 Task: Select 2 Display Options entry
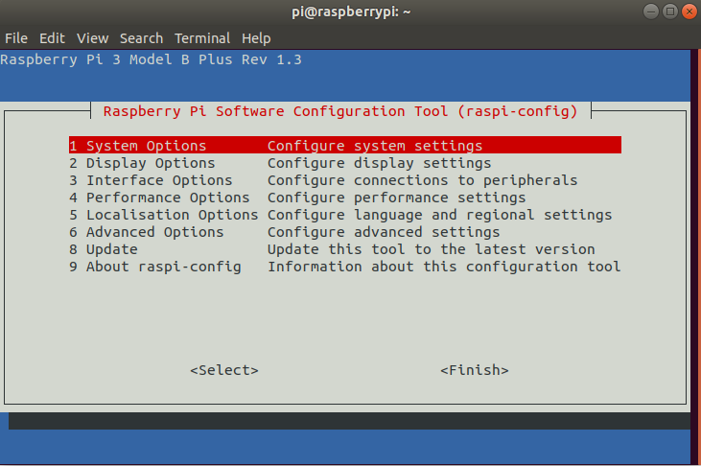coord(344,163)
